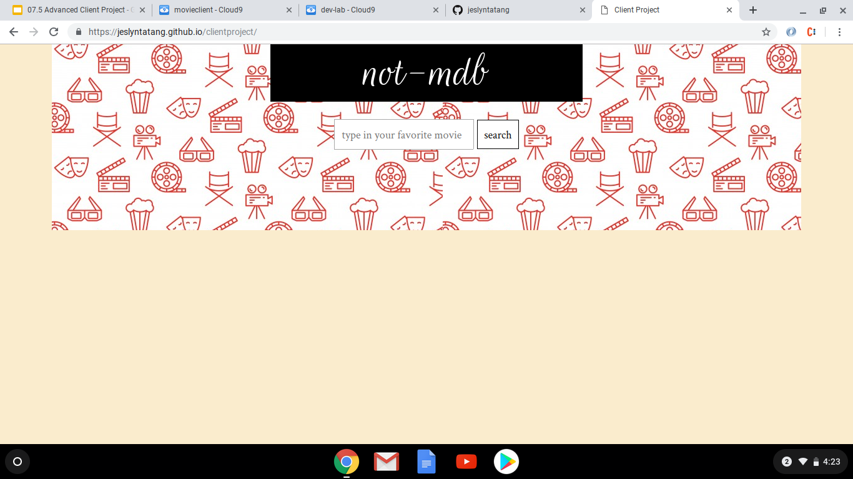Open the system status tray clock

(831, 462)
